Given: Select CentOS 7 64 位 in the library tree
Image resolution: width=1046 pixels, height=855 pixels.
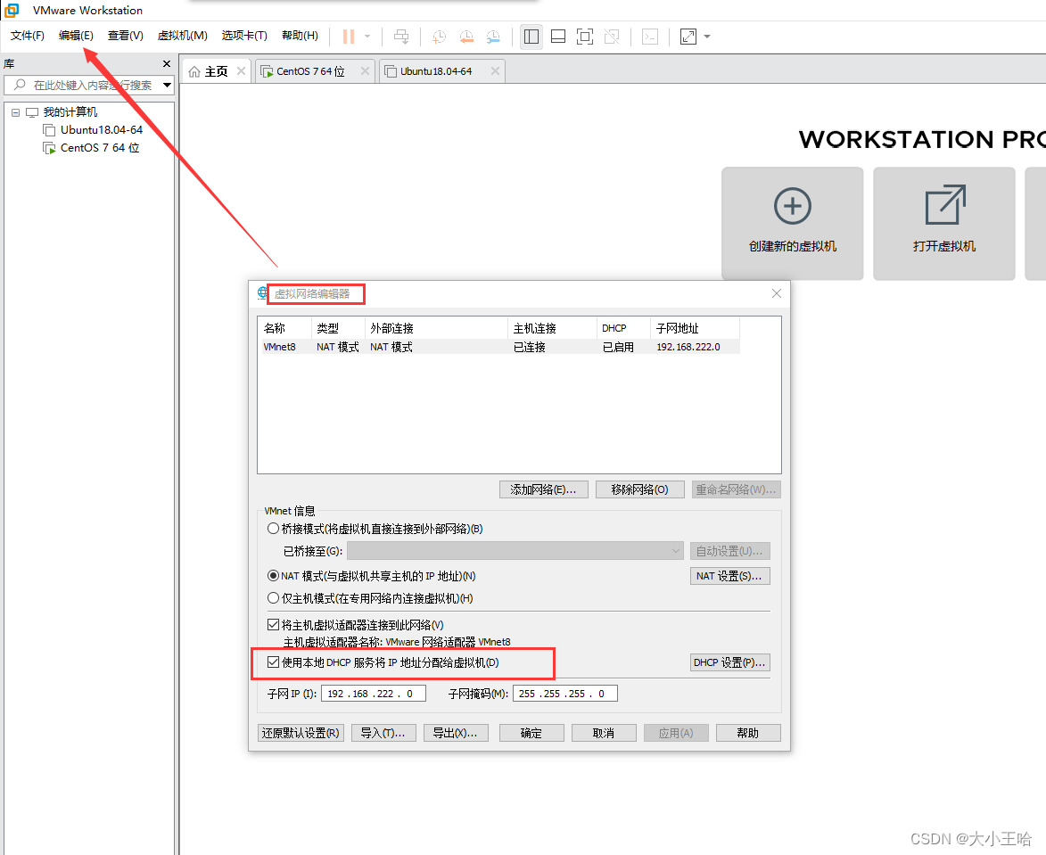Looking at the screenshot, I should pyautogui.click(x=100, y=148).
